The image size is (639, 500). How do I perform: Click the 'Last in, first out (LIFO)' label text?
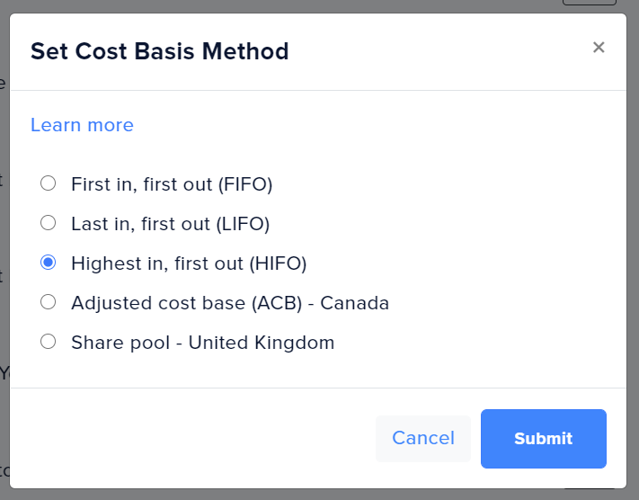(170, 223)
